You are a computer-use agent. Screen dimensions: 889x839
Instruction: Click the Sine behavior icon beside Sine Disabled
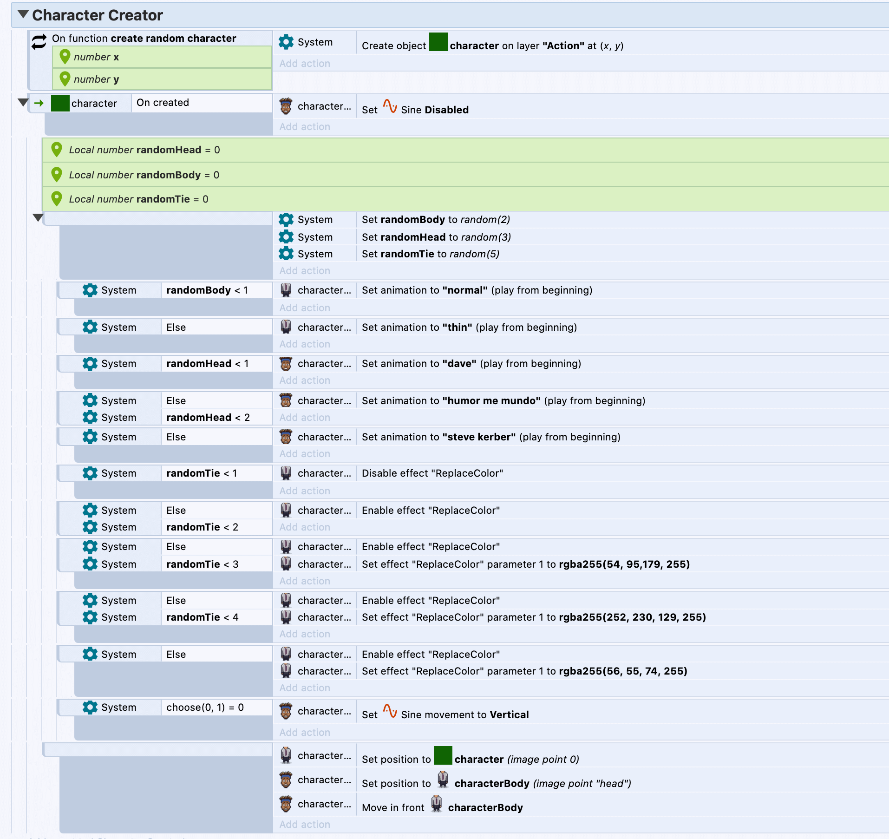click(390, 107)
